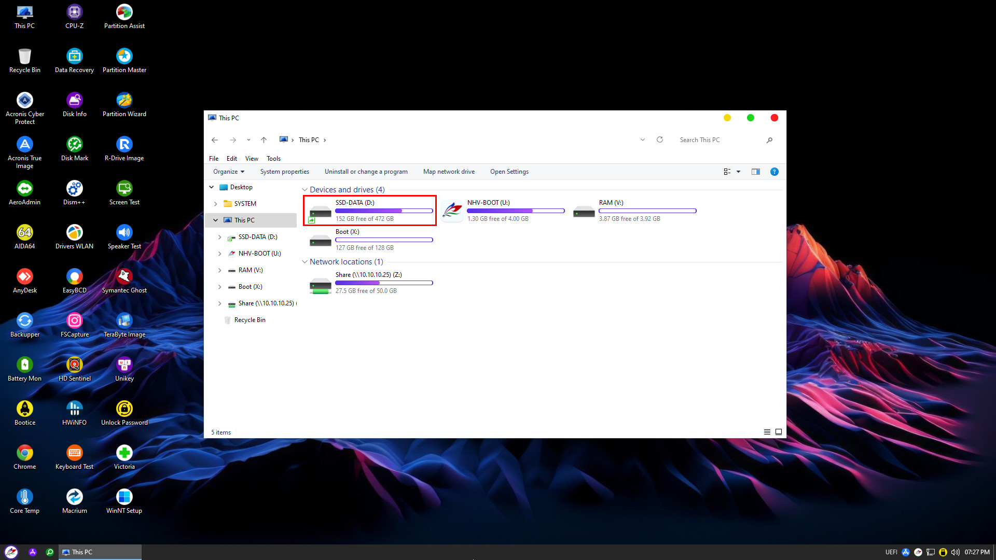Toggle the preview pane icon
996x560 pixels.
[x=755, y=172]
